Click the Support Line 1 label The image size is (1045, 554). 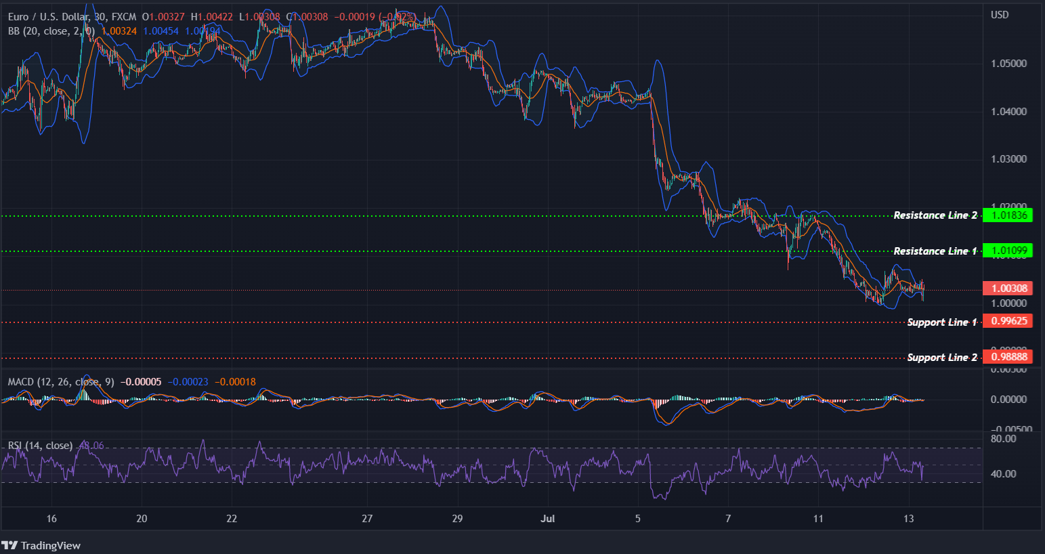pos(941,322)
